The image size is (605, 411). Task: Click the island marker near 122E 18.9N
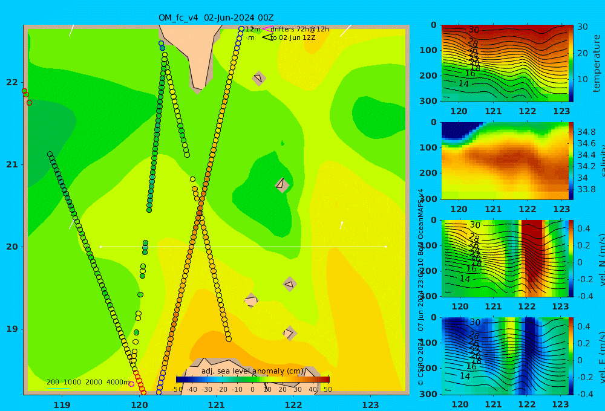[289, 333]
